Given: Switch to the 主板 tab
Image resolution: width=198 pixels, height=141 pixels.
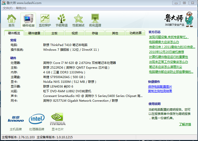Looking at the screenshot, I should (54, 33).
